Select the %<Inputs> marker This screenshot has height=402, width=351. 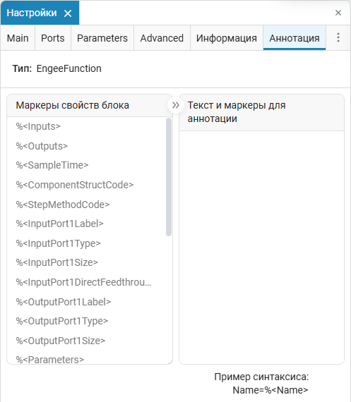38,126
